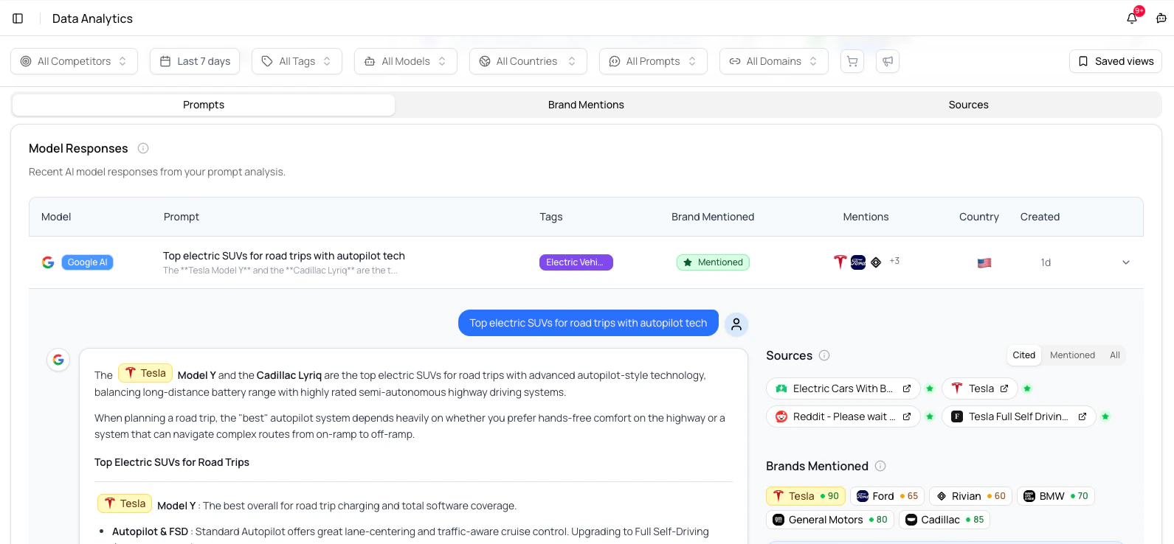Image resolution: width=1174 pixels, height=544 pixels.
Task: Open external link icon for Tesla source
Action: [x=1004, y=388]
